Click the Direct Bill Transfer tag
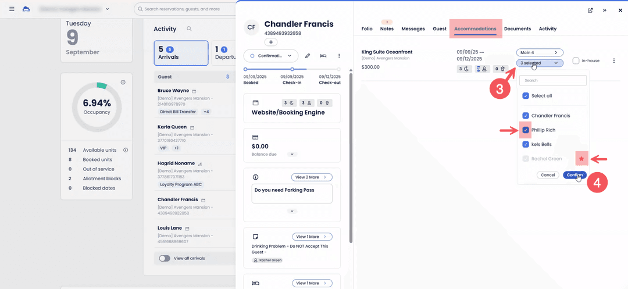 tap(178, 112)
